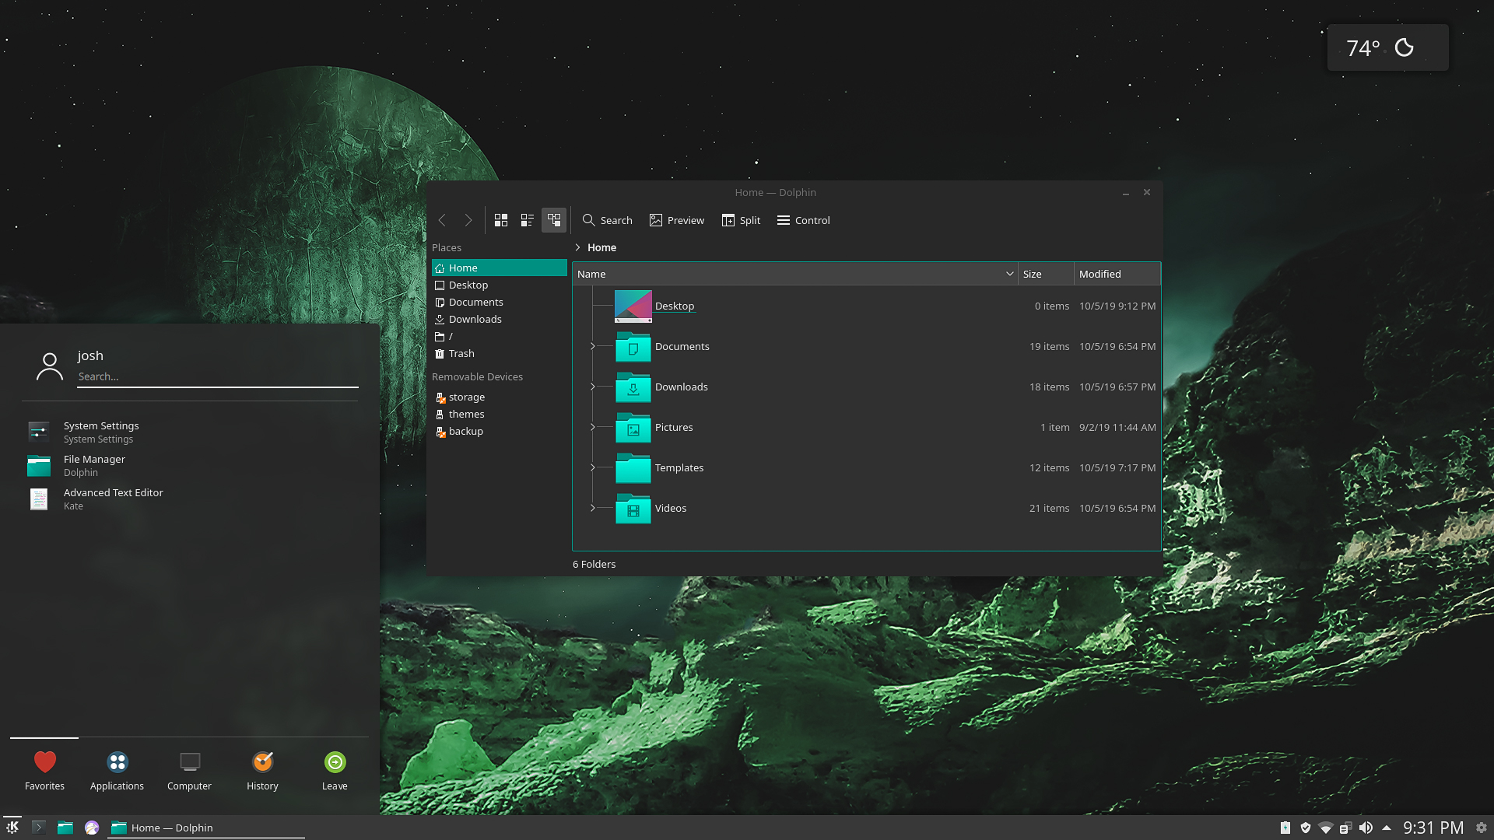
Task: Expand hidden system tray icons arrow
Action: [1387, 828]
